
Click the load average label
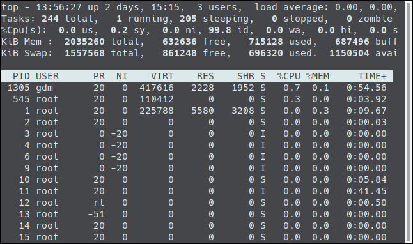292,7
